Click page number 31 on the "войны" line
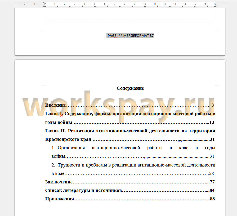 [x=212, y=156]
